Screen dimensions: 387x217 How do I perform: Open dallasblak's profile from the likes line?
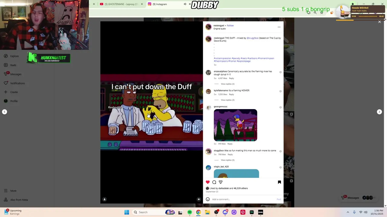coord(224,188)
